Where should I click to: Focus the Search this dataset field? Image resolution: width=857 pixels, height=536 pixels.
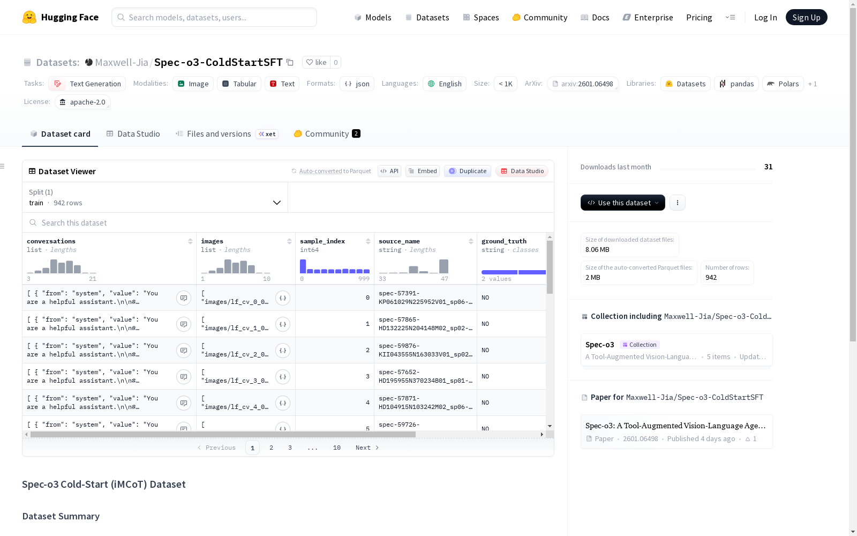click(x=288, y=222)
